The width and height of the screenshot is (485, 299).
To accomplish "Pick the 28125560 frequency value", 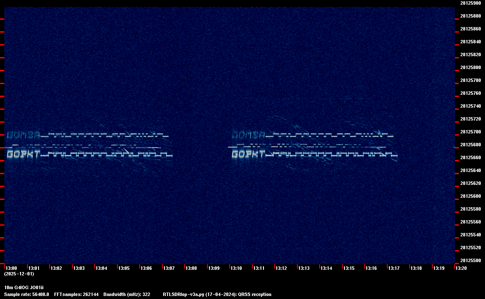I will click(x=471, y=222).
